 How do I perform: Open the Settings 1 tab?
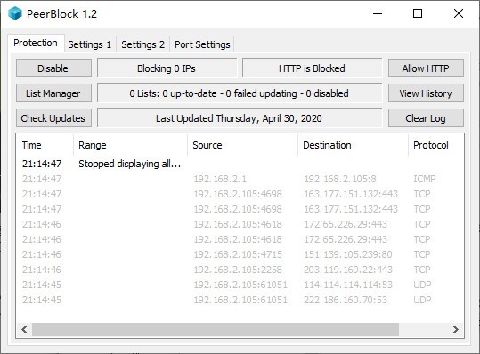tap(90, 44)
